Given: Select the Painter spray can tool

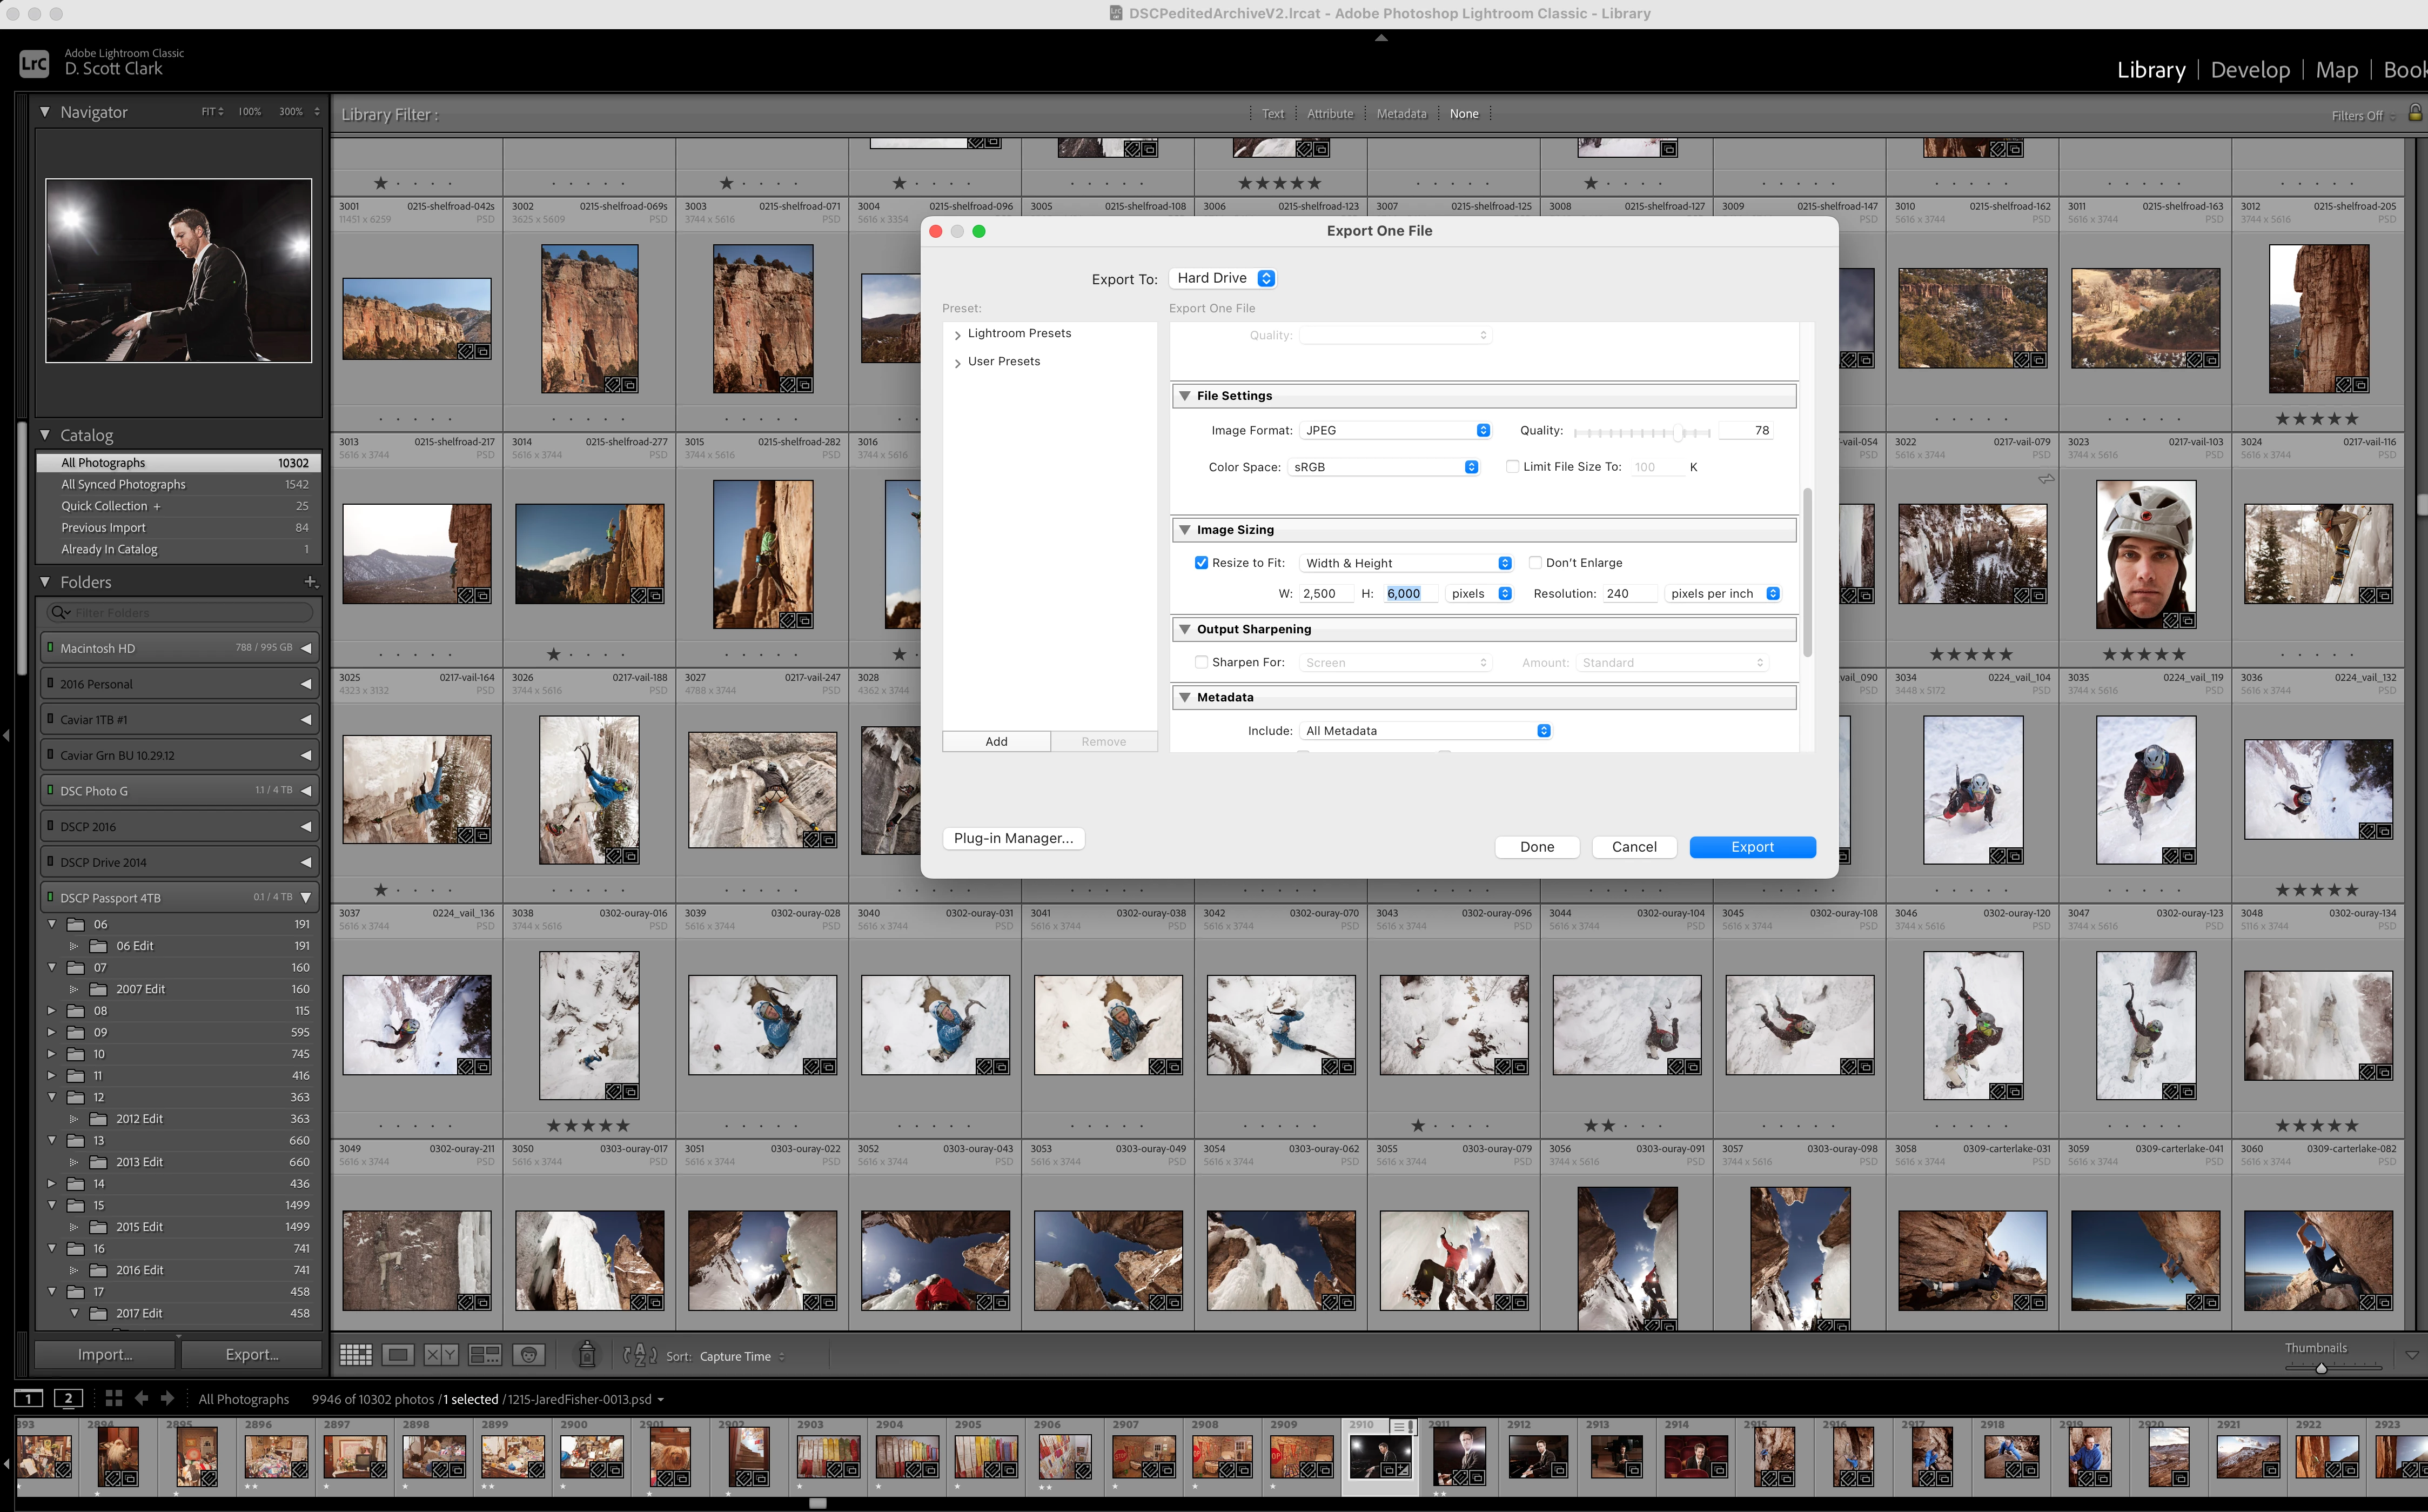Looking at the screenshot, I should pyautogui.click(x=588, y=1355).
